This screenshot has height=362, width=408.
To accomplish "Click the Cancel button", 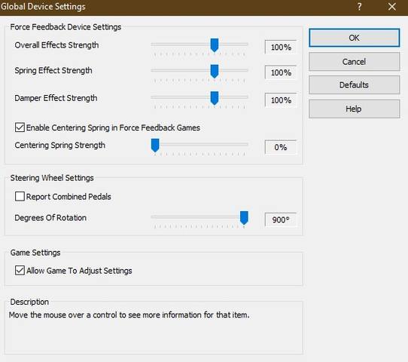I will pos(354,62).
